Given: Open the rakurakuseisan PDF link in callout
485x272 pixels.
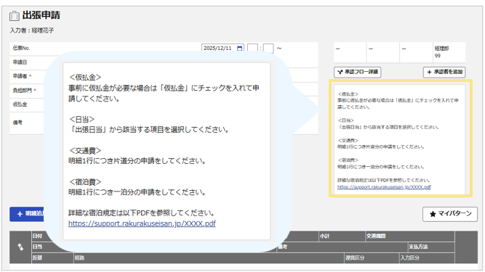Looking at the screenshot, I should 142,223.
